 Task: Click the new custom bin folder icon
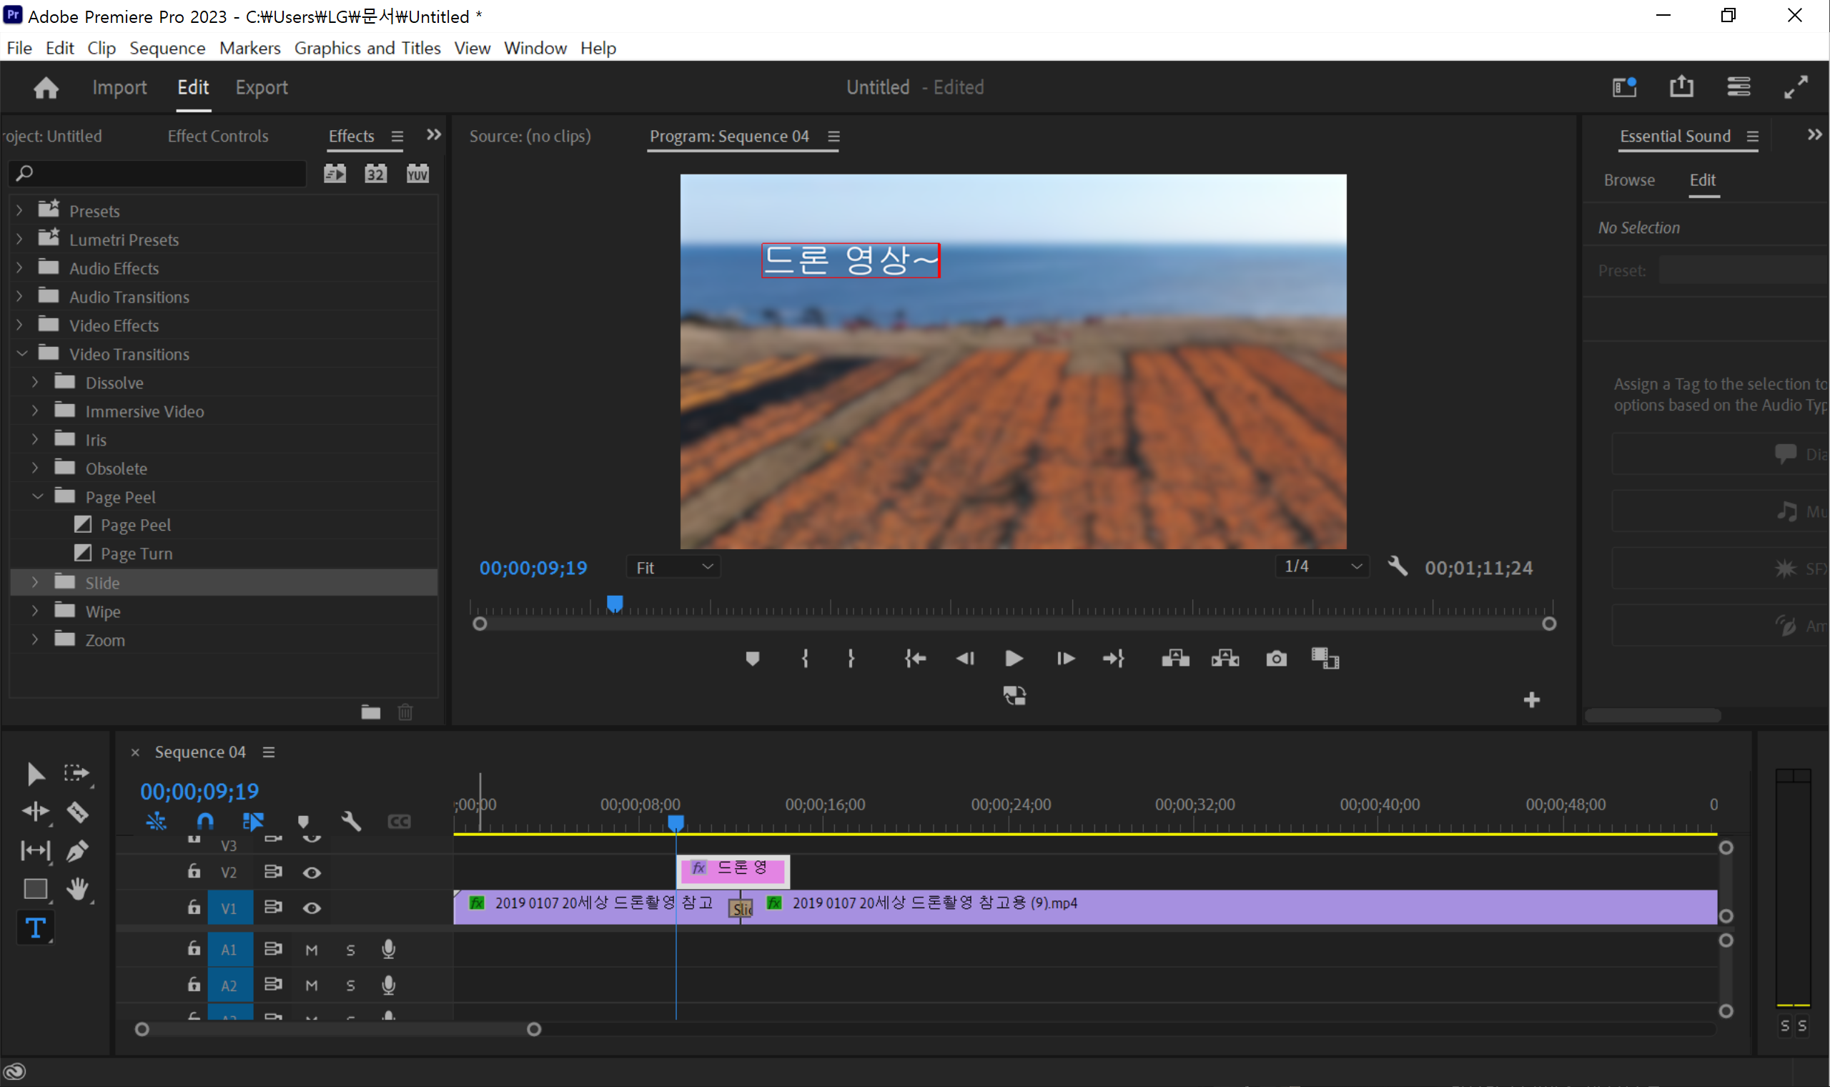point(370,712)
